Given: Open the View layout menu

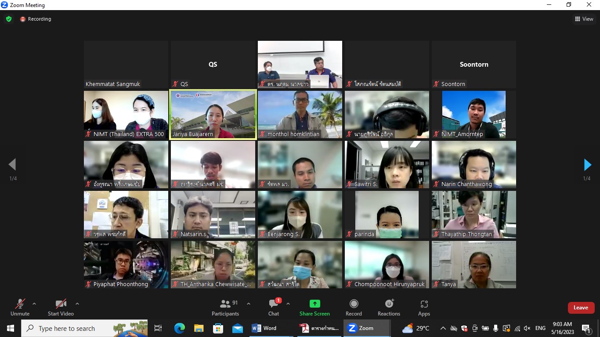Looking at the screenshot, I should point(584,19).
